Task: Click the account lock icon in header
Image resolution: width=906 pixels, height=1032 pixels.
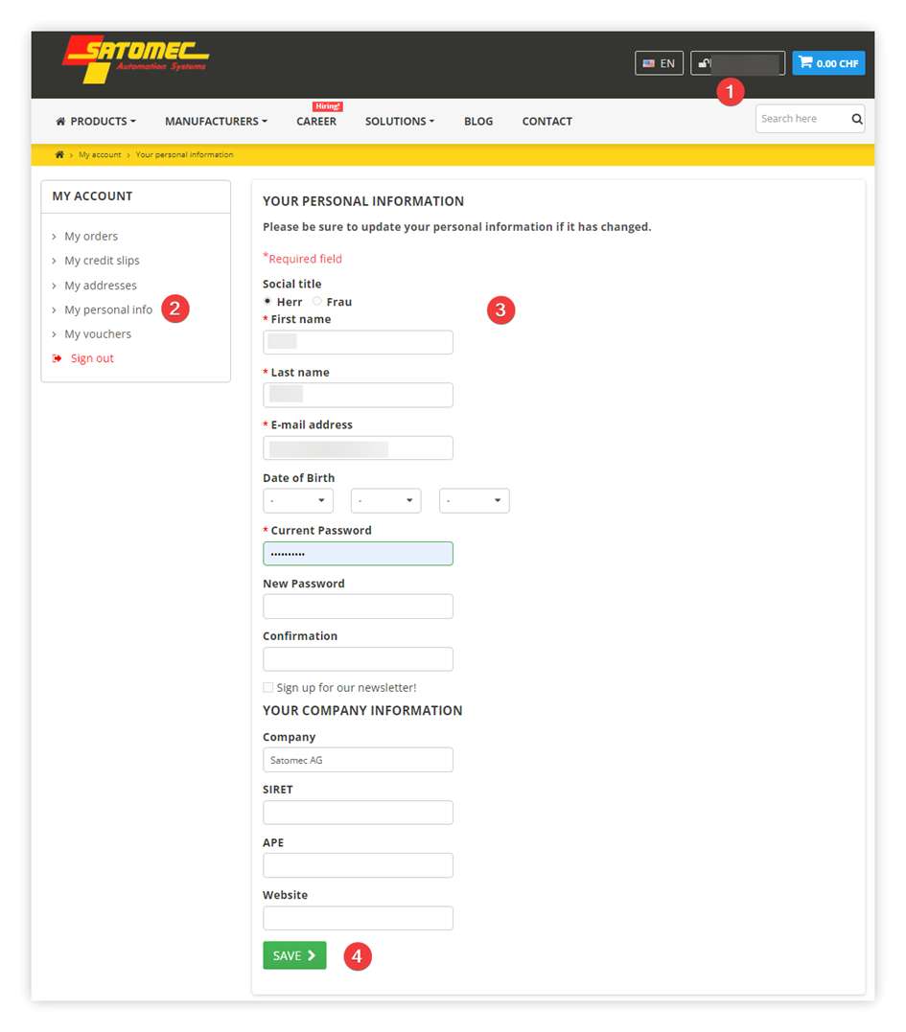Action: tap(705, 64)
